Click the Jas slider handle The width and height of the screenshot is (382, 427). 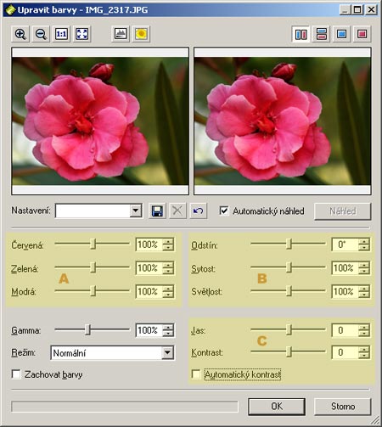coord(289,330)
